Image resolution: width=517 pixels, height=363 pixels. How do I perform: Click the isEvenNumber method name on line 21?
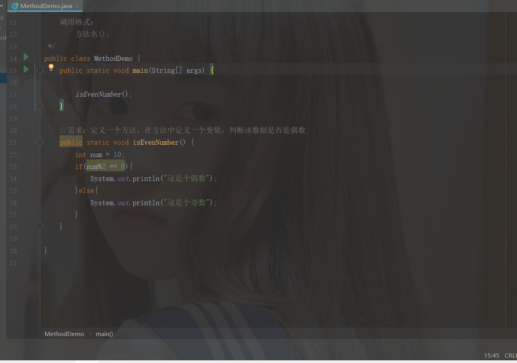156,142
